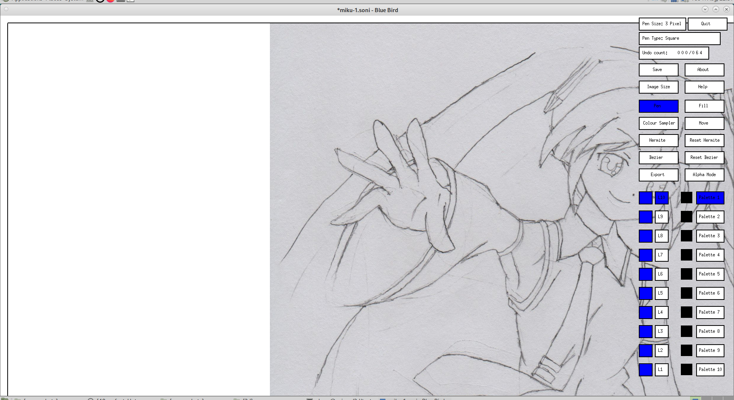Toggle the blue square beside layer L1
The image size is (734, 400).
(646, 370)
